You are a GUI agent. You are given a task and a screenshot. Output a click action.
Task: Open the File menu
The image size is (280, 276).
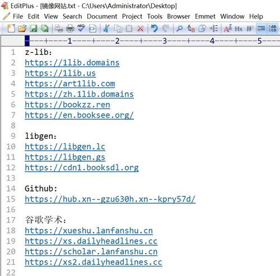pos(18,16)
